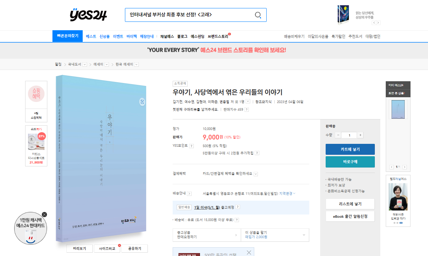This screenshot has width=428, height=256.
Task: Open the recently viewed book thumbnail
Action: (398, 109)
